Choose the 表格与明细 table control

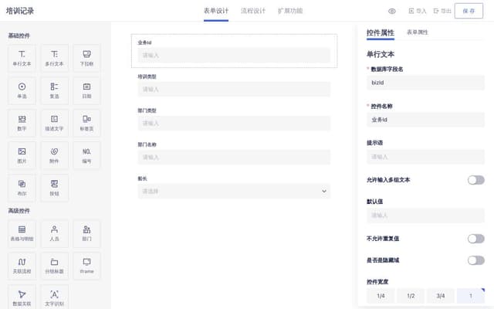pyautogui.click(x=22, y=233)
